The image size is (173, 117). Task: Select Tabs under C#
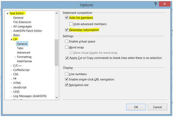pyautogui.click(x=20, y=48)
